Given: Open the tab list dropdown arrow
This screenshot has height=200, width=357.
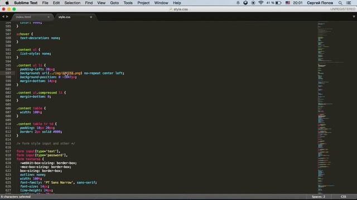Looking at the screenshot, I should (354, 17).
